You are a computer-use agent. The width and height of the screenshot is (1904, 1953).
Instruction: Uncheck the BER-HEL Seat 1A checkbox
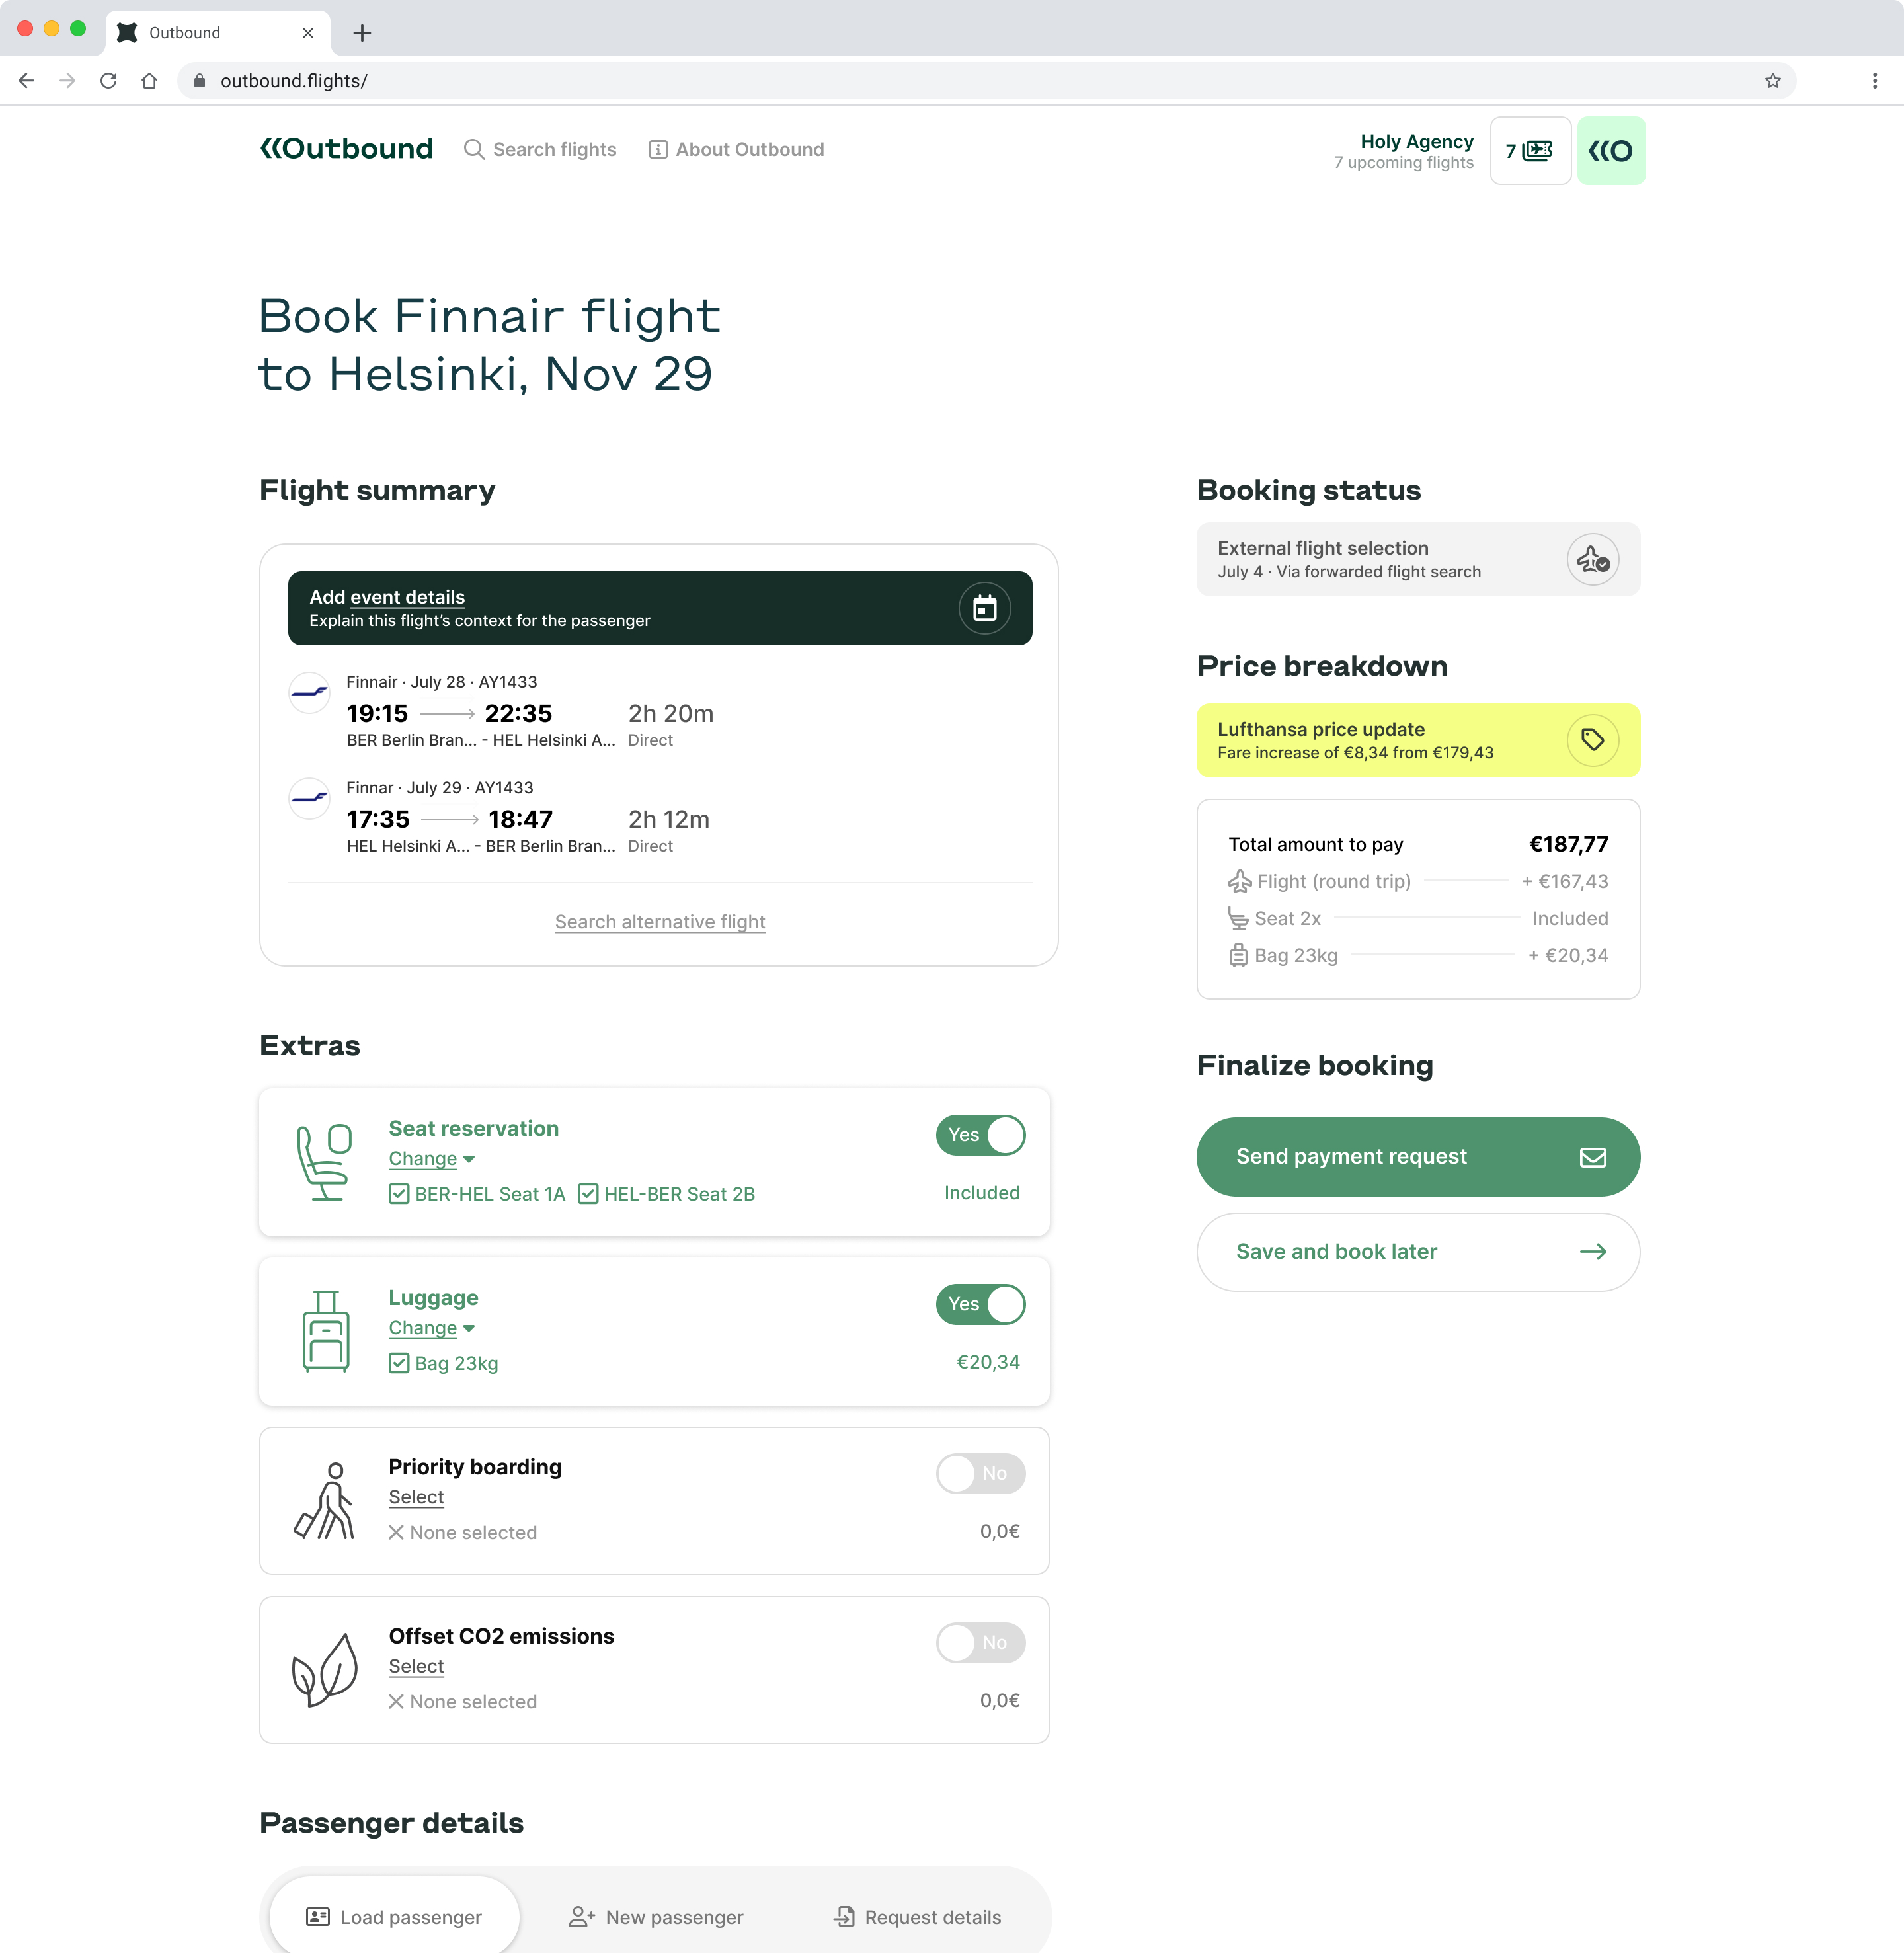click(x=399, y=1194)
